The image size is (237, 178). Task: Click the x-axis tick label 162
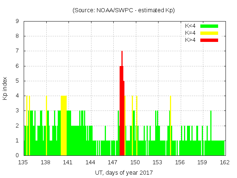tap(224, 162)
